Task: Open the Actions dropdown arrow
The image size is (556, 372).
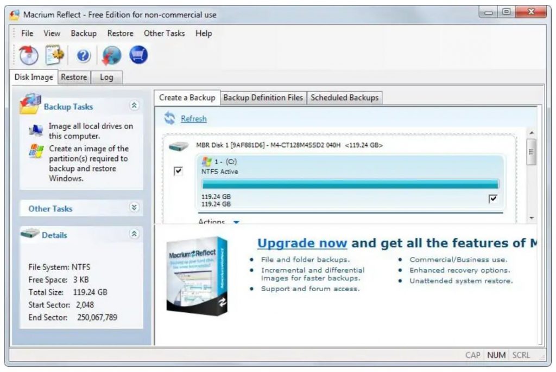Action: [x=236, y=222]
